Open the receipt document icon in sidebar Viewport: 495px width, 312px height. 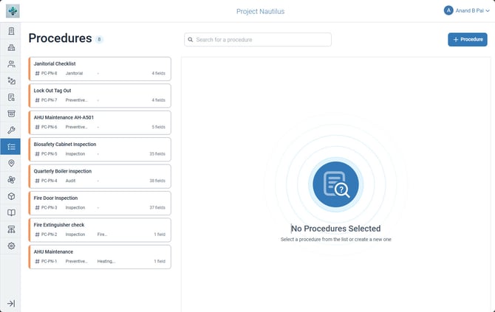(x=11, y=31)
